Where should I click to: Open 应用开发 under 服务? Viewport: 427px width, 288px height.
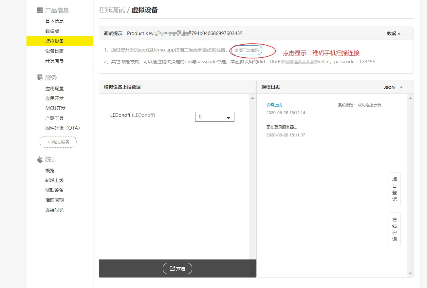[x=54, y=98]
